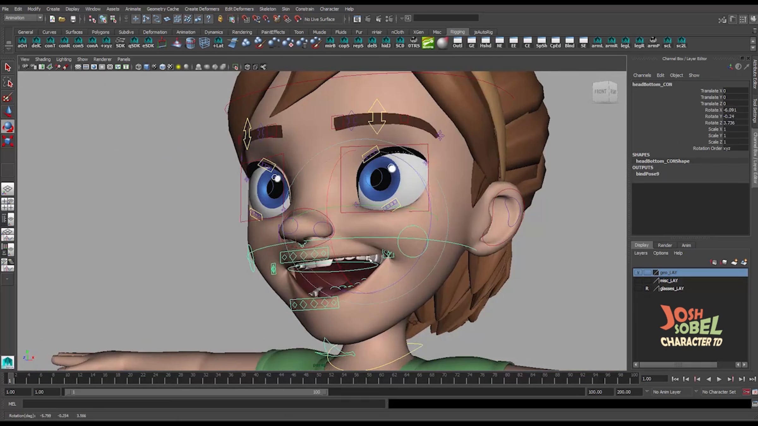This screenshot has width=758, height=426.
Task: Open the input field mode dropdown arrow
Action: tap(402, 19)
